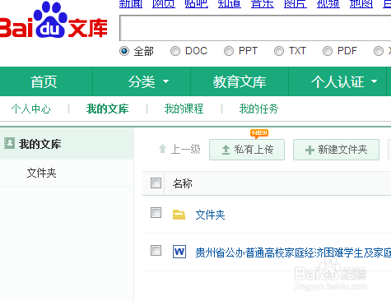The width and height of the screenshot is (391, 301).
Task: Go up with the 上一级 button
Action: [179, 150]
